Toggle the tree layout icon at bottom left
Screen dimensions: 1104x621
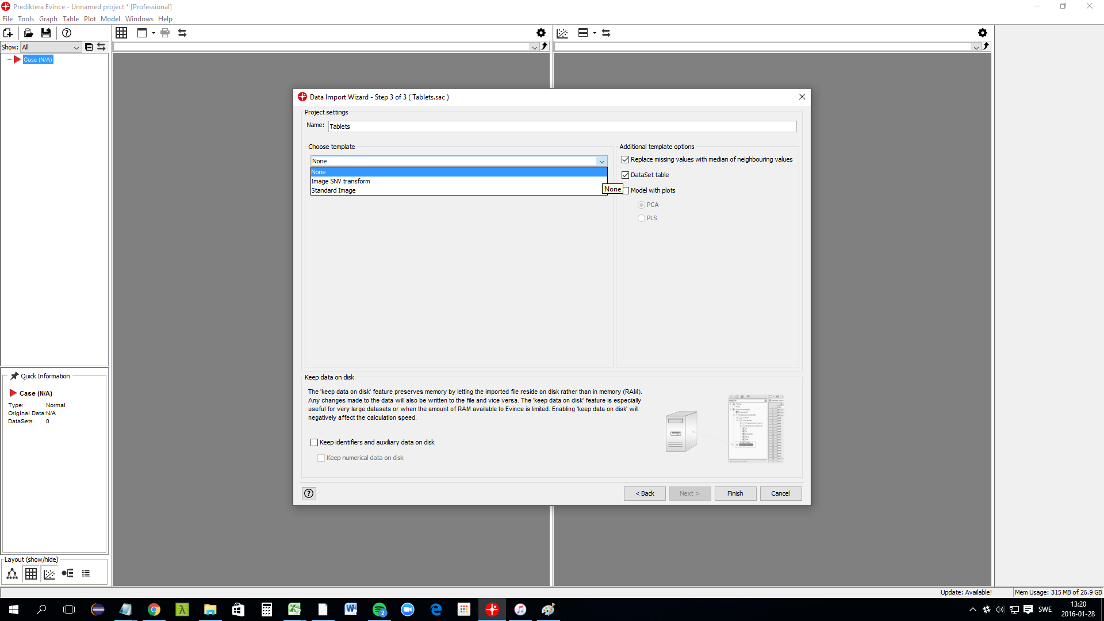[x=12, y=573]
